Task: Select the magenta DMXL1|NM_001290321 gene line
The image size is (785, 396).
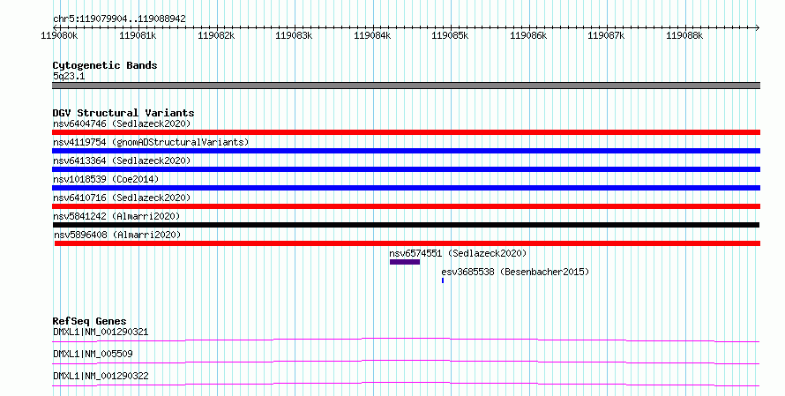Action: point(406,340)
